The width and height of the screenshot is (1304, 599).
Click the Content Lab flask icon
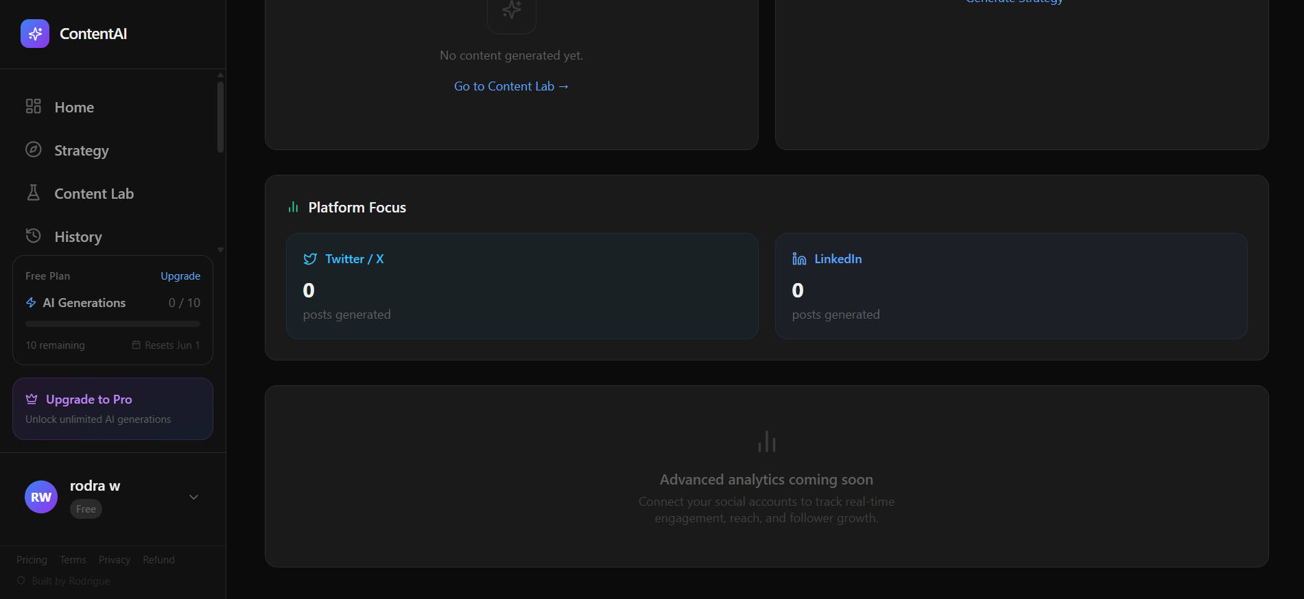[34, 193]
